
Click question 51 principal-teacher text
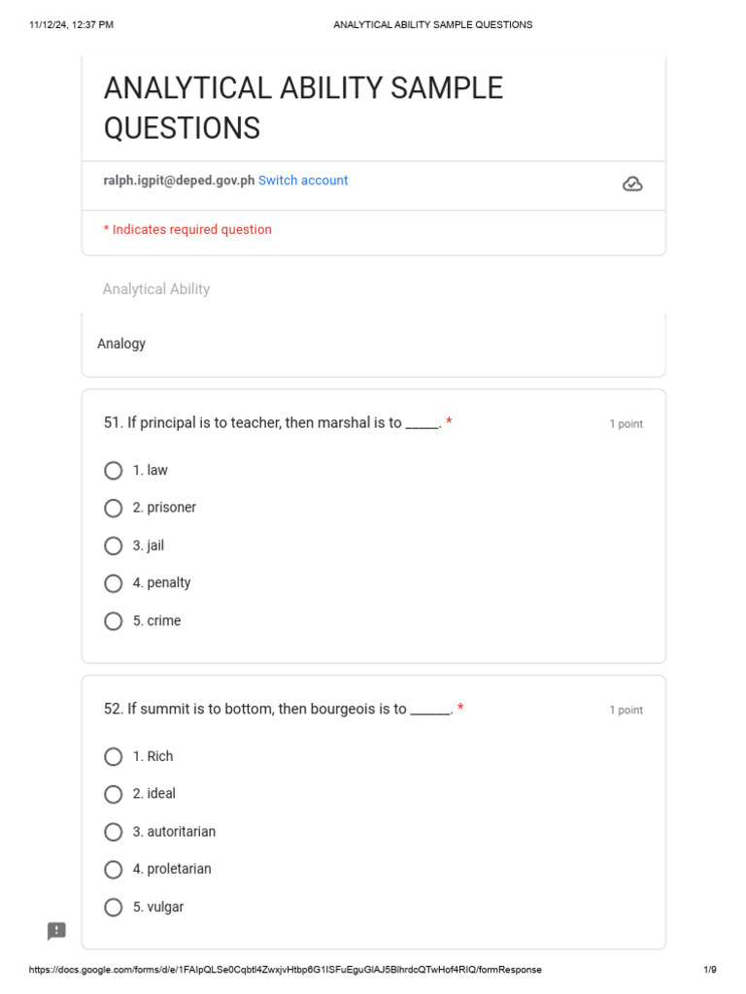(x=272, y=423)
